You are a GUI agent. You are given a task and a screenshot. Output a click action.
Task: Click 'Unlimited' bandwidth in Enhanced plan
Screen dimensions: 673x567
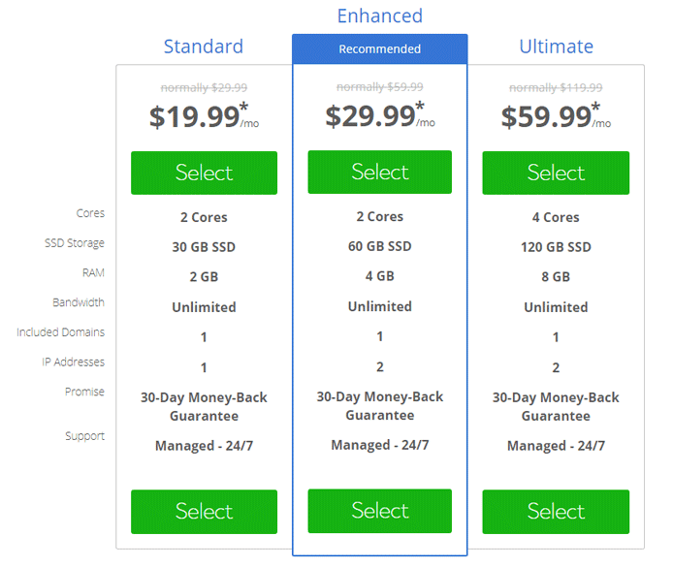click(x=380, y=306)
